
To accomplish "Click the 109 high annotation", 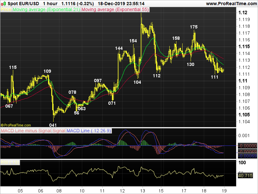I will (47, 71).
